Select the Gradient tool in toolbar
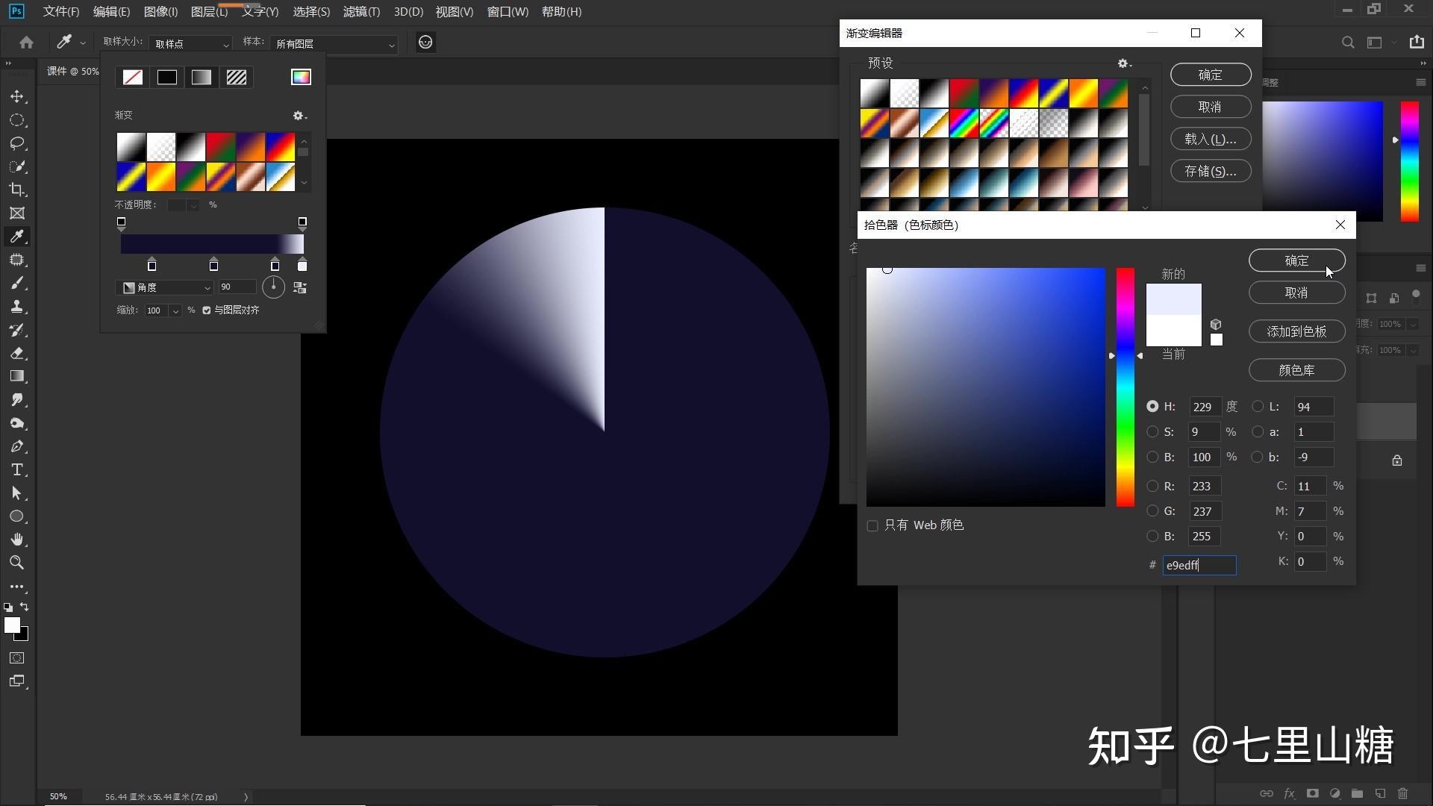 tap(16, 376)
